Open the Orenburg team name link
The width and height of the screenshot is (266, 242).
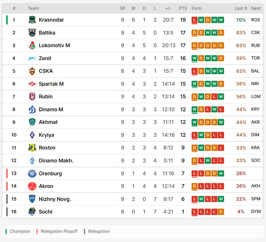pos(50,174)
